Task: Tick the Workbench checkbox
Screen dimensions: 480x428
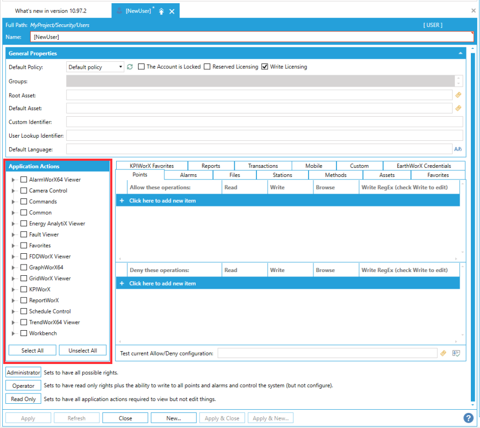Action: point(24,333)
